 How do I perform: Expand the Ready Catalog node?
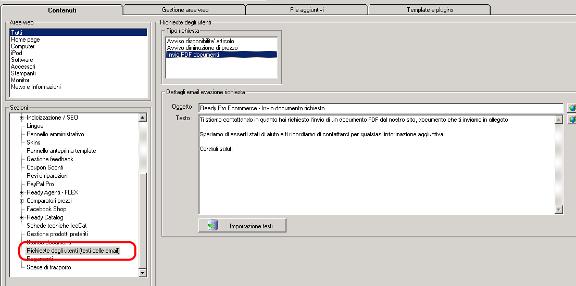pos(22,217)
